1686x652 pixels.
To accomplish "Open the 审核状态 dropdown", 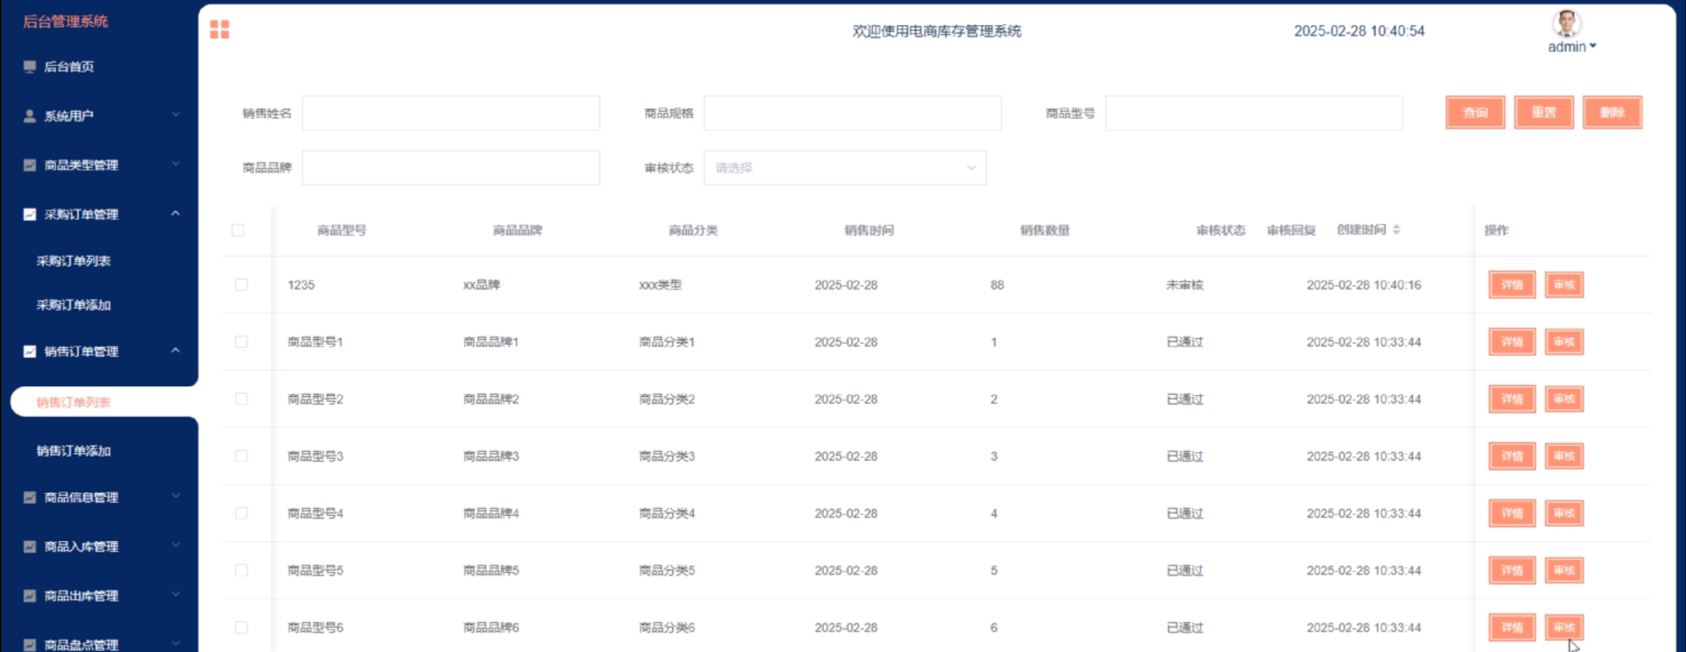I will click(844, 168).
